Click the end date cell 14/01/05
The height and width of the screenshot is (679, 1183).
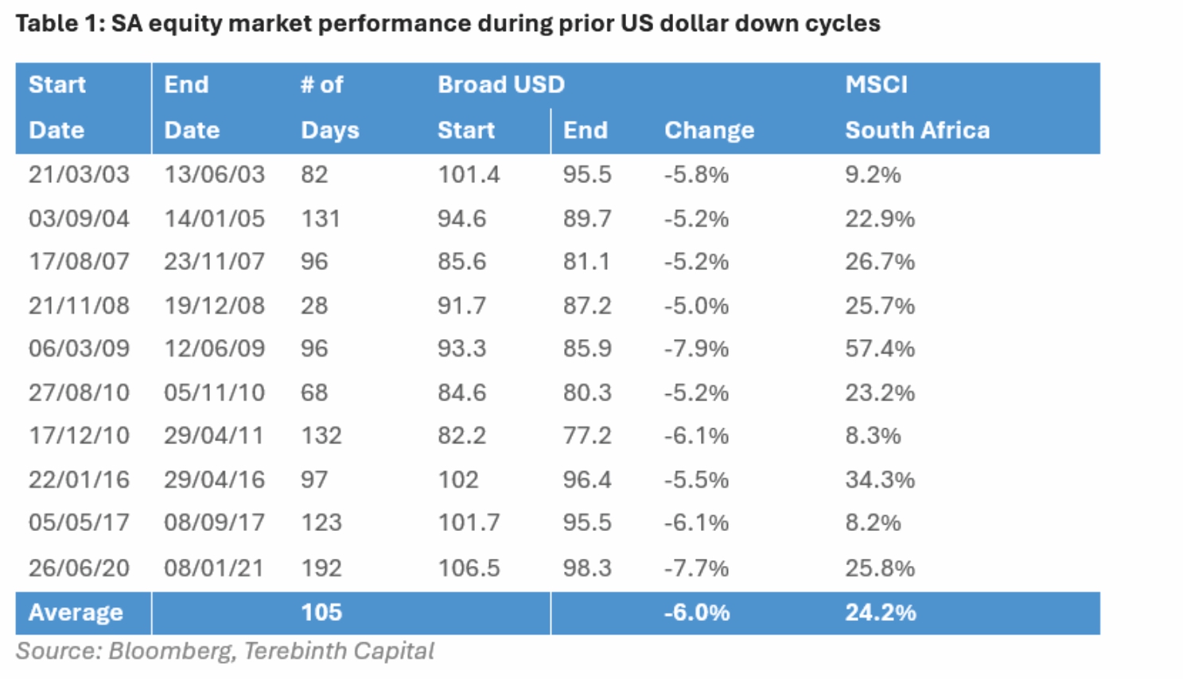pyautogui.click(x=214, y=218)
